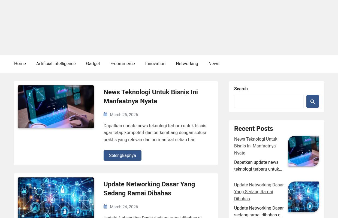Click excerpt starting 'Dapatkan update news teknologi terbaru untuk bisnis'
Screen dimensions: 338x218
tap(155, 133)
